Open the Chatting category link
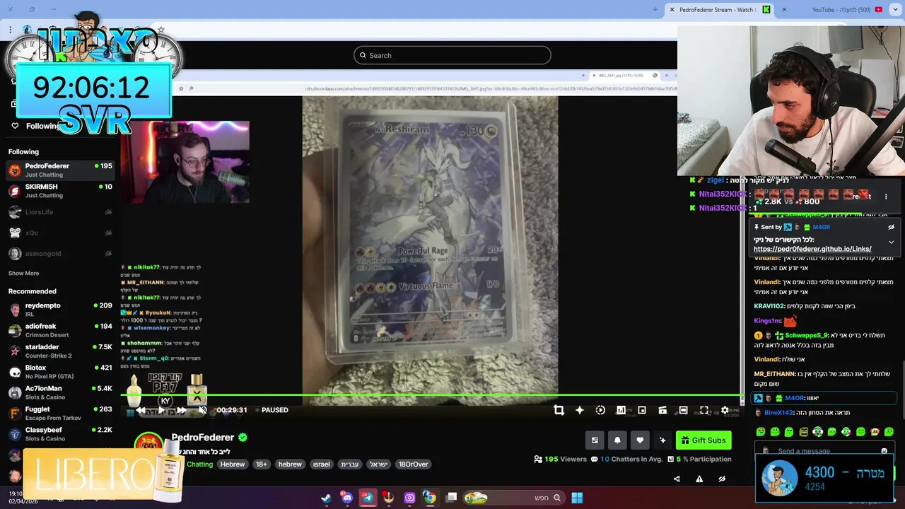The width and height of the screenshot is (905, 509). click(x=199, y=464)
